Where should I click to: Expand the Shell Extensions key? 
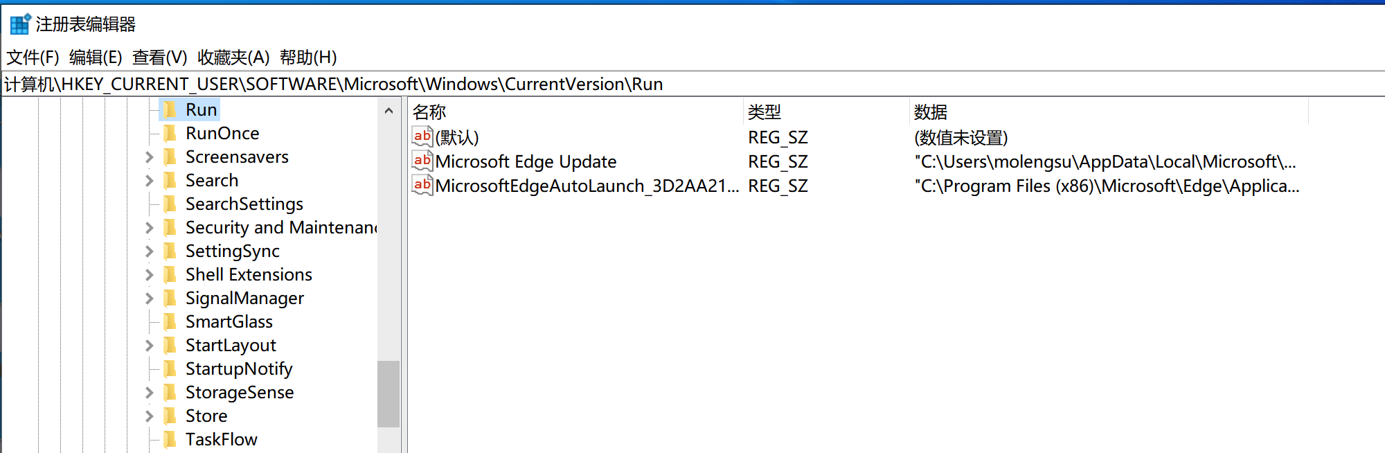[149, 275]
